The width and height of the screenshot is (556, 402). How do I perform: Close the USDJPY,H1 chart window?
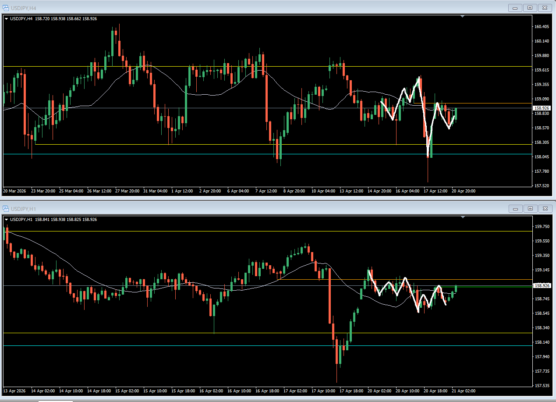click(545, 208)
